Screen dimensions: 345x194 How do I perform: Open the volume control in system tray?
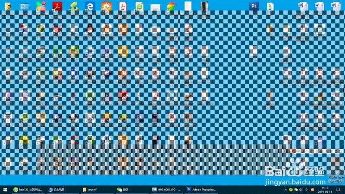pos(301,190)
